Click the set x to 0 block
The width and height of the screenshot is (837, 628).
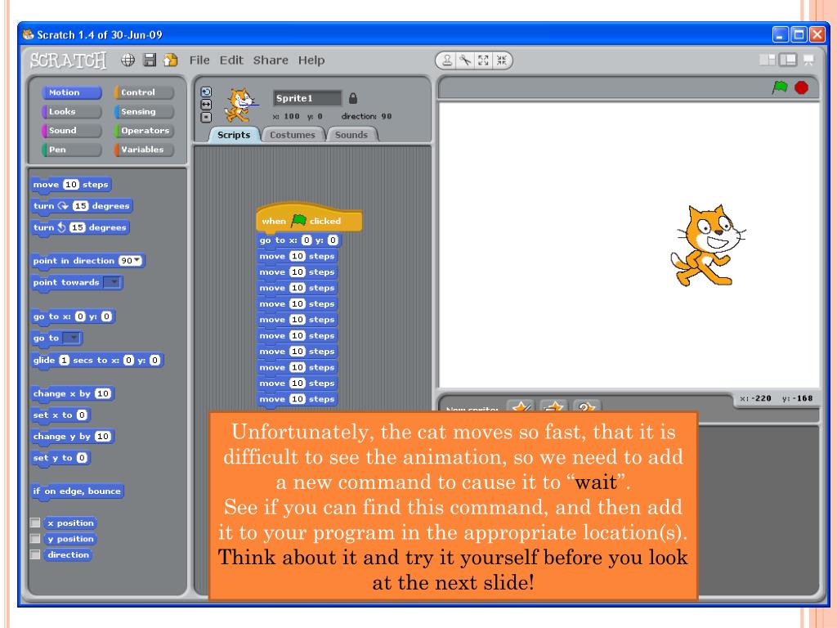coord(60,415)
